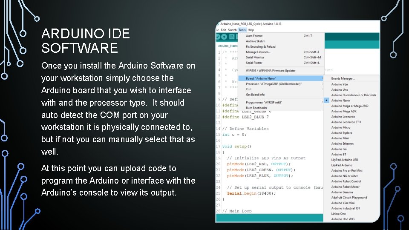Image resolution: width=409 pixels, height=230 pixels.
Task: Open Serial Plotter
Action: coord(281,63)
